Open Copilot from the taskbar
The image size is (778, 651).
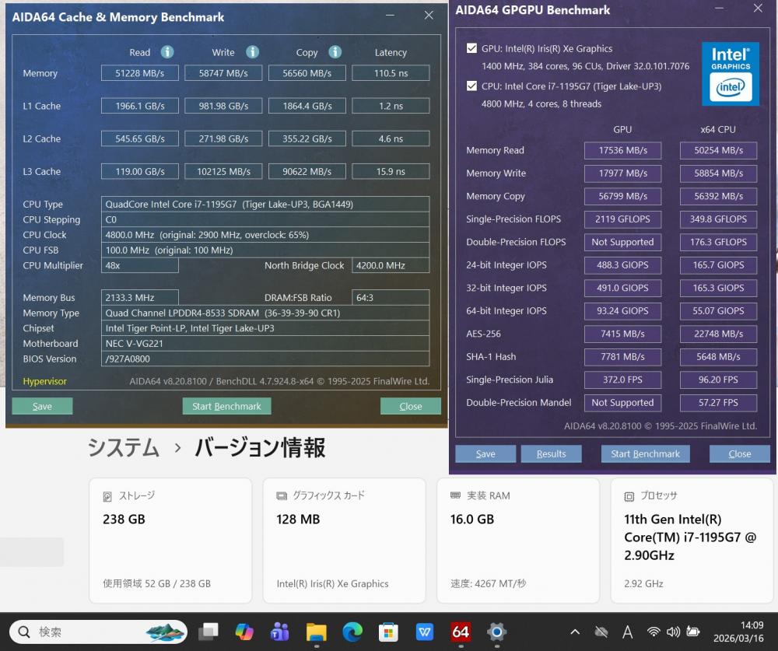click(244, 632)
